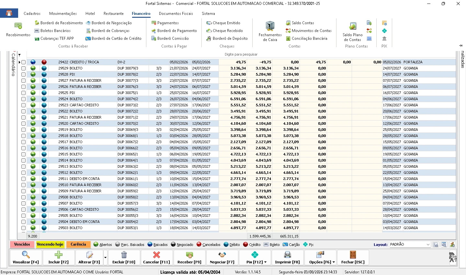Check the box for row 29529 BOLETO
Screen dimensions: 466x275
[24, 68]
